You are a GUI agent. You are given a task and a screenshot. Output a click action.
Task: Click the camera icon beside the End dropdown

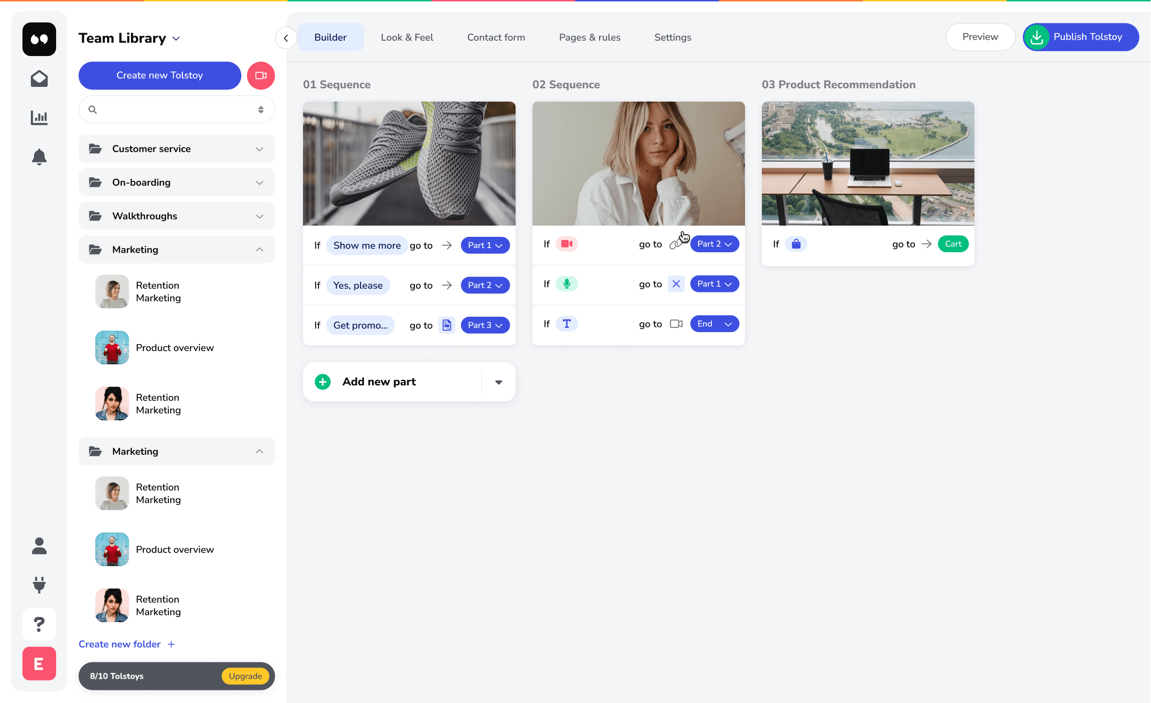click(676, 323)
